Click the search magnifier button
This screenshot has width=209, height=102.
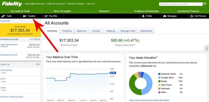(205, 4)
